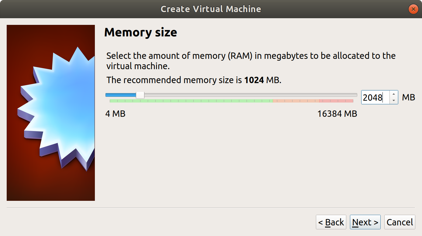Go back with the Back button
The width and height of the screenshot is (422, 236).
point(331,222)
